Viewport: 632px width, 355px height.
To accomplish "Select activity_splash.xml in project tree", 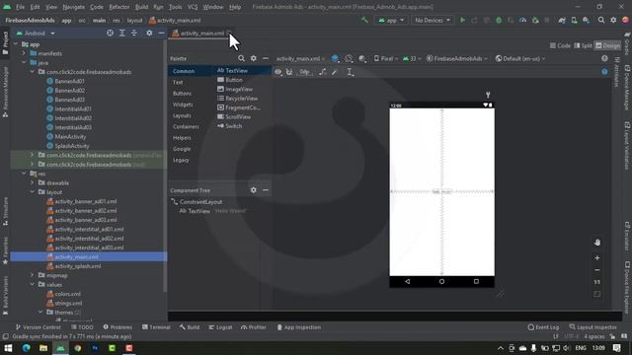I will 74,266.
